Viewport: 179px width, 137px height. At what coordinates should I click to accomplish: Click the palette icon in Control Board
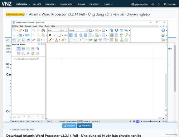[x=33, y=53]
